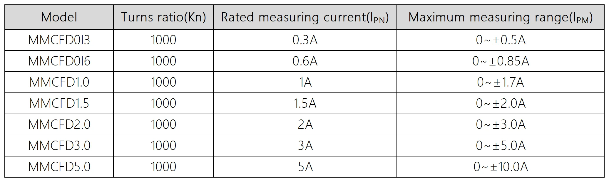Viewport: 609px width, 182px height.
Task: Select the Maximum measuring range header
Action: click(x=500, y=17)
